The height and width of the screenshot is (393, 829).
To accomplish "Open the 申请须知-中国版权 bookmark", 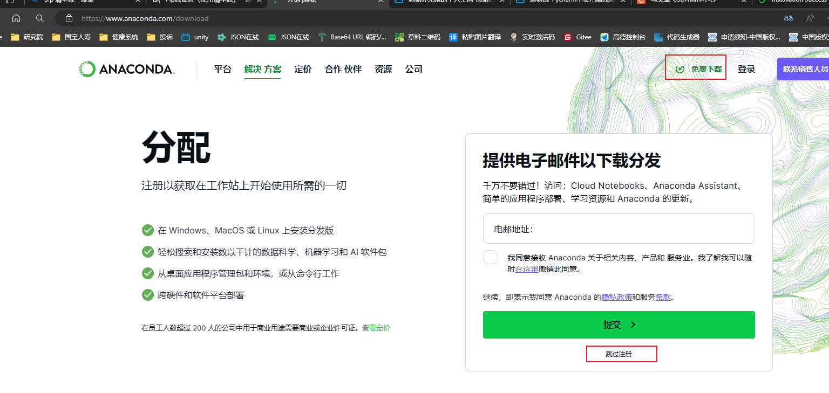I will pyautogui.click(x=744, y=37).
